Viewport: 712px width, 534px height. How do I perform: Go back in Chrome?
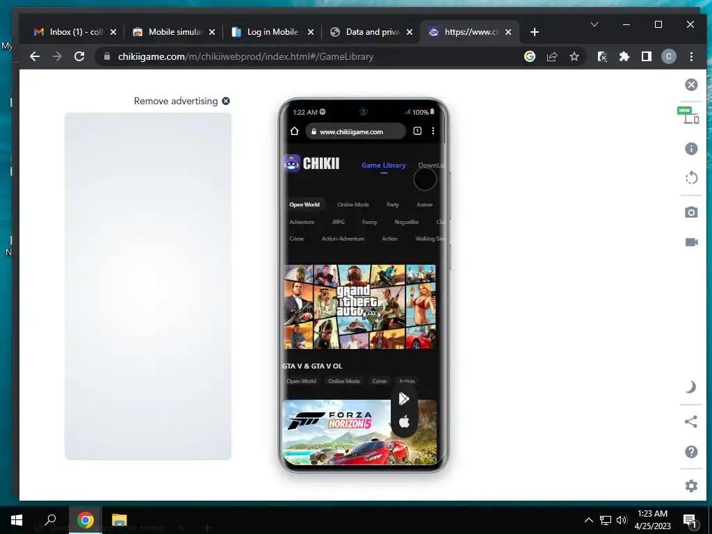35,56
